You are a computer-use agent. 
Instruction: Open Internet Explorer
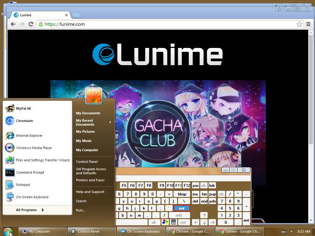click(37, 136)
